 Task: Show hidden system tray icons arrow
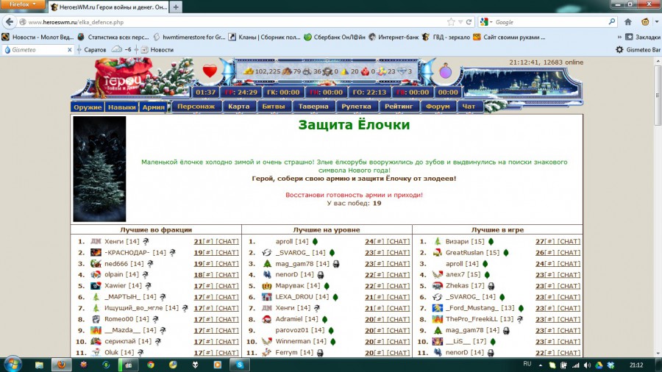click(x=541, y=365)
